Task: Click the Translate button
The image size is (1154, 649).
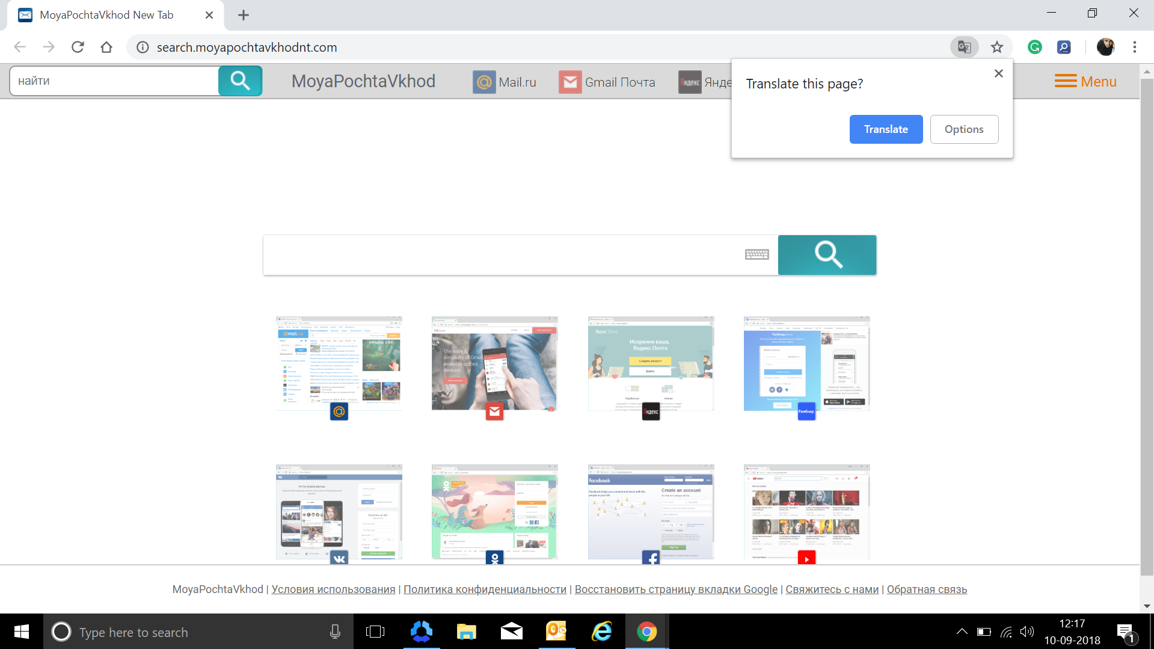Action: click(886, 129)
